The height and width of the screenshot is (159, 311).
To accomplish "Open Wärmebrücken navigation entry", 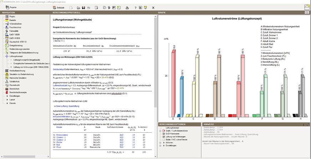I will 14,24.
